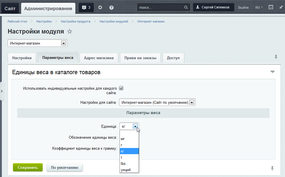Choose т in the unit list

point(129,157)
